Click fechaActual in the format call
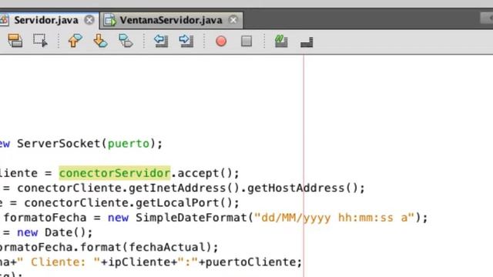Image resolution: width=493 pixels, height=277 pixels. (x=167, y=247)
